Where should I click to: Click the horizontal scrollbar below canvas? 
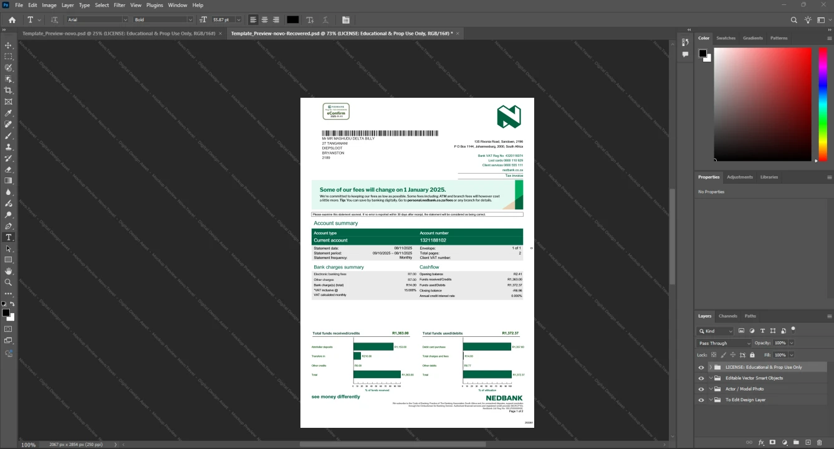(392, 445)
